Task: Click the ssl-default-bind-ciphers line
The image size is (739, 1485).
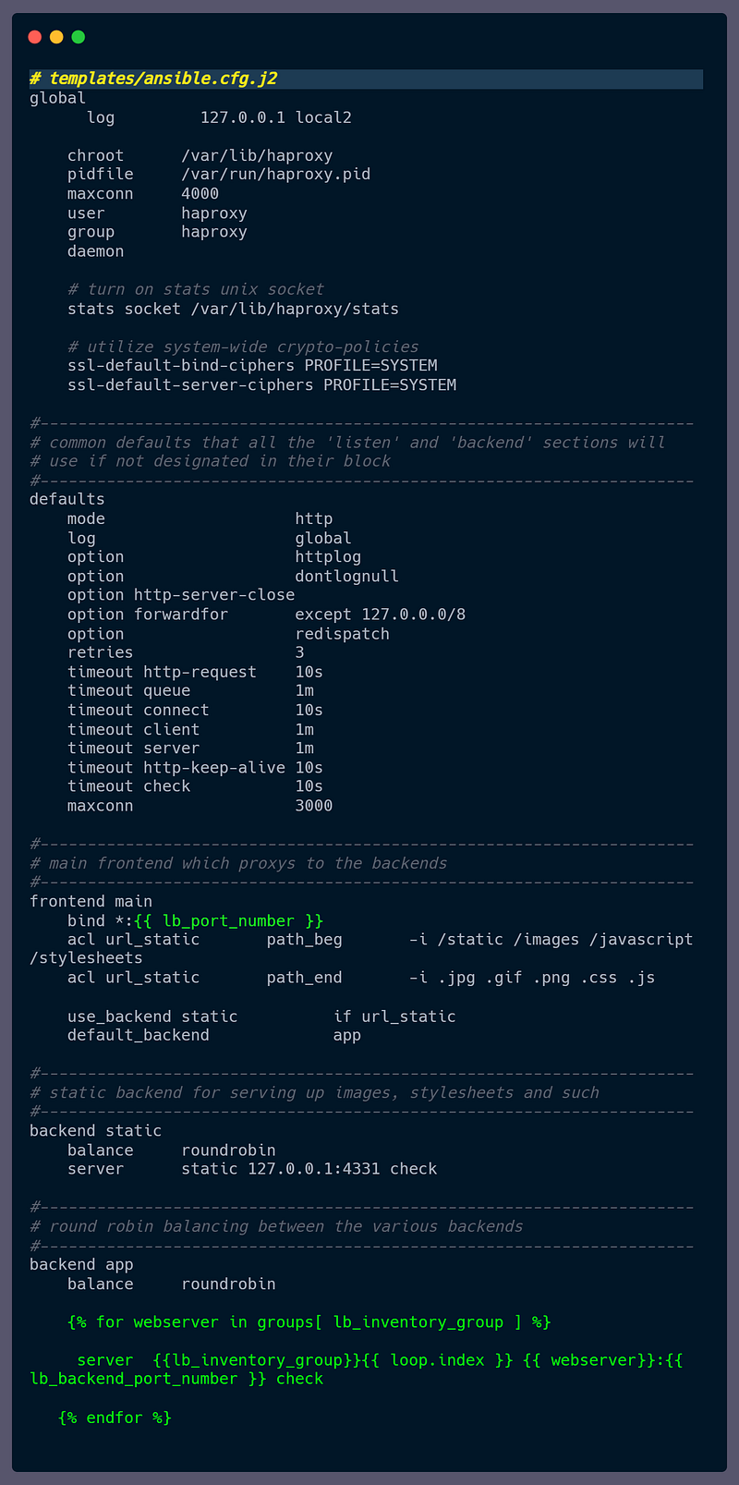Action: pyautogui.click(x=252, y=365)
